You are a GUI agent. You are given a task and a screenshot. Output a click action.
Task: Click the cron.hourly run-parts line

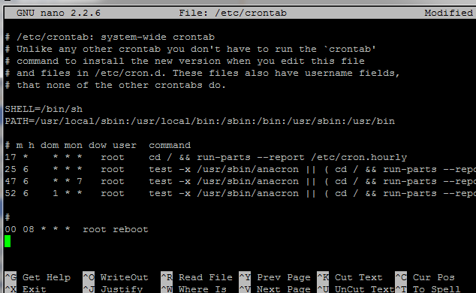coord(206,157)
